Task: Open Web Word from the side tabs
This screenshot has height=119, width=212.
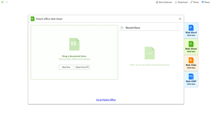Action: pyautogui.click(x=191, y=31)
